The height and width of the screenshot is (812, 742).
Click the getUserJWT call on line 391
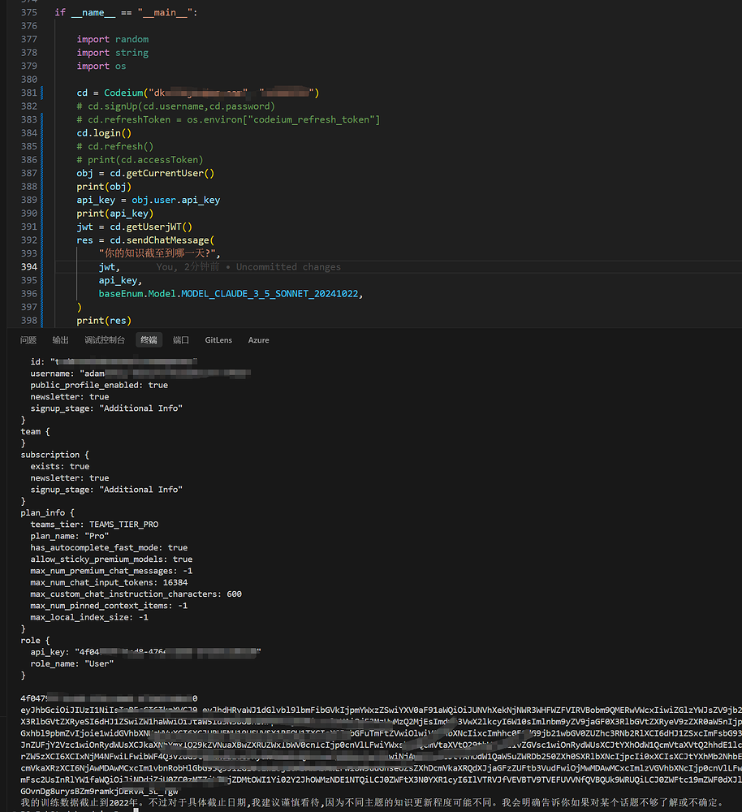click(x=153, y=227)
